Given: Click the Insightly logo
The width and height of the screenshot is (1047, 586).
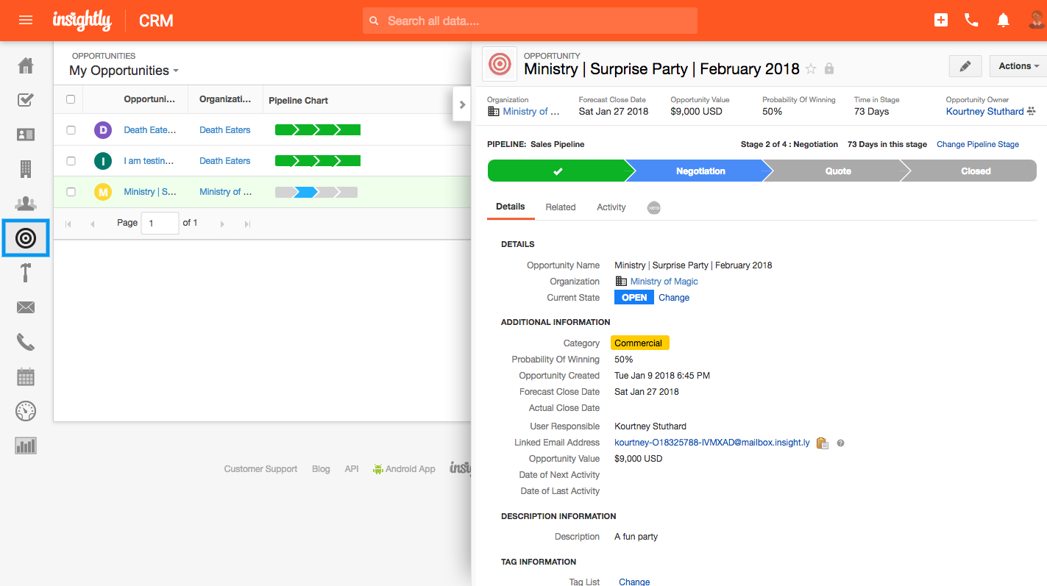Looking at the screenshot, I should [82, 21].
